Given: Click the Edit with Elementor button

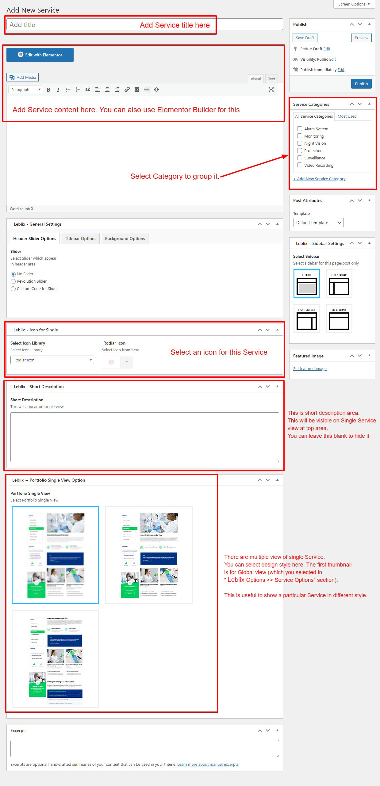Looking at the screenshot, I should (x=40, y=55).
